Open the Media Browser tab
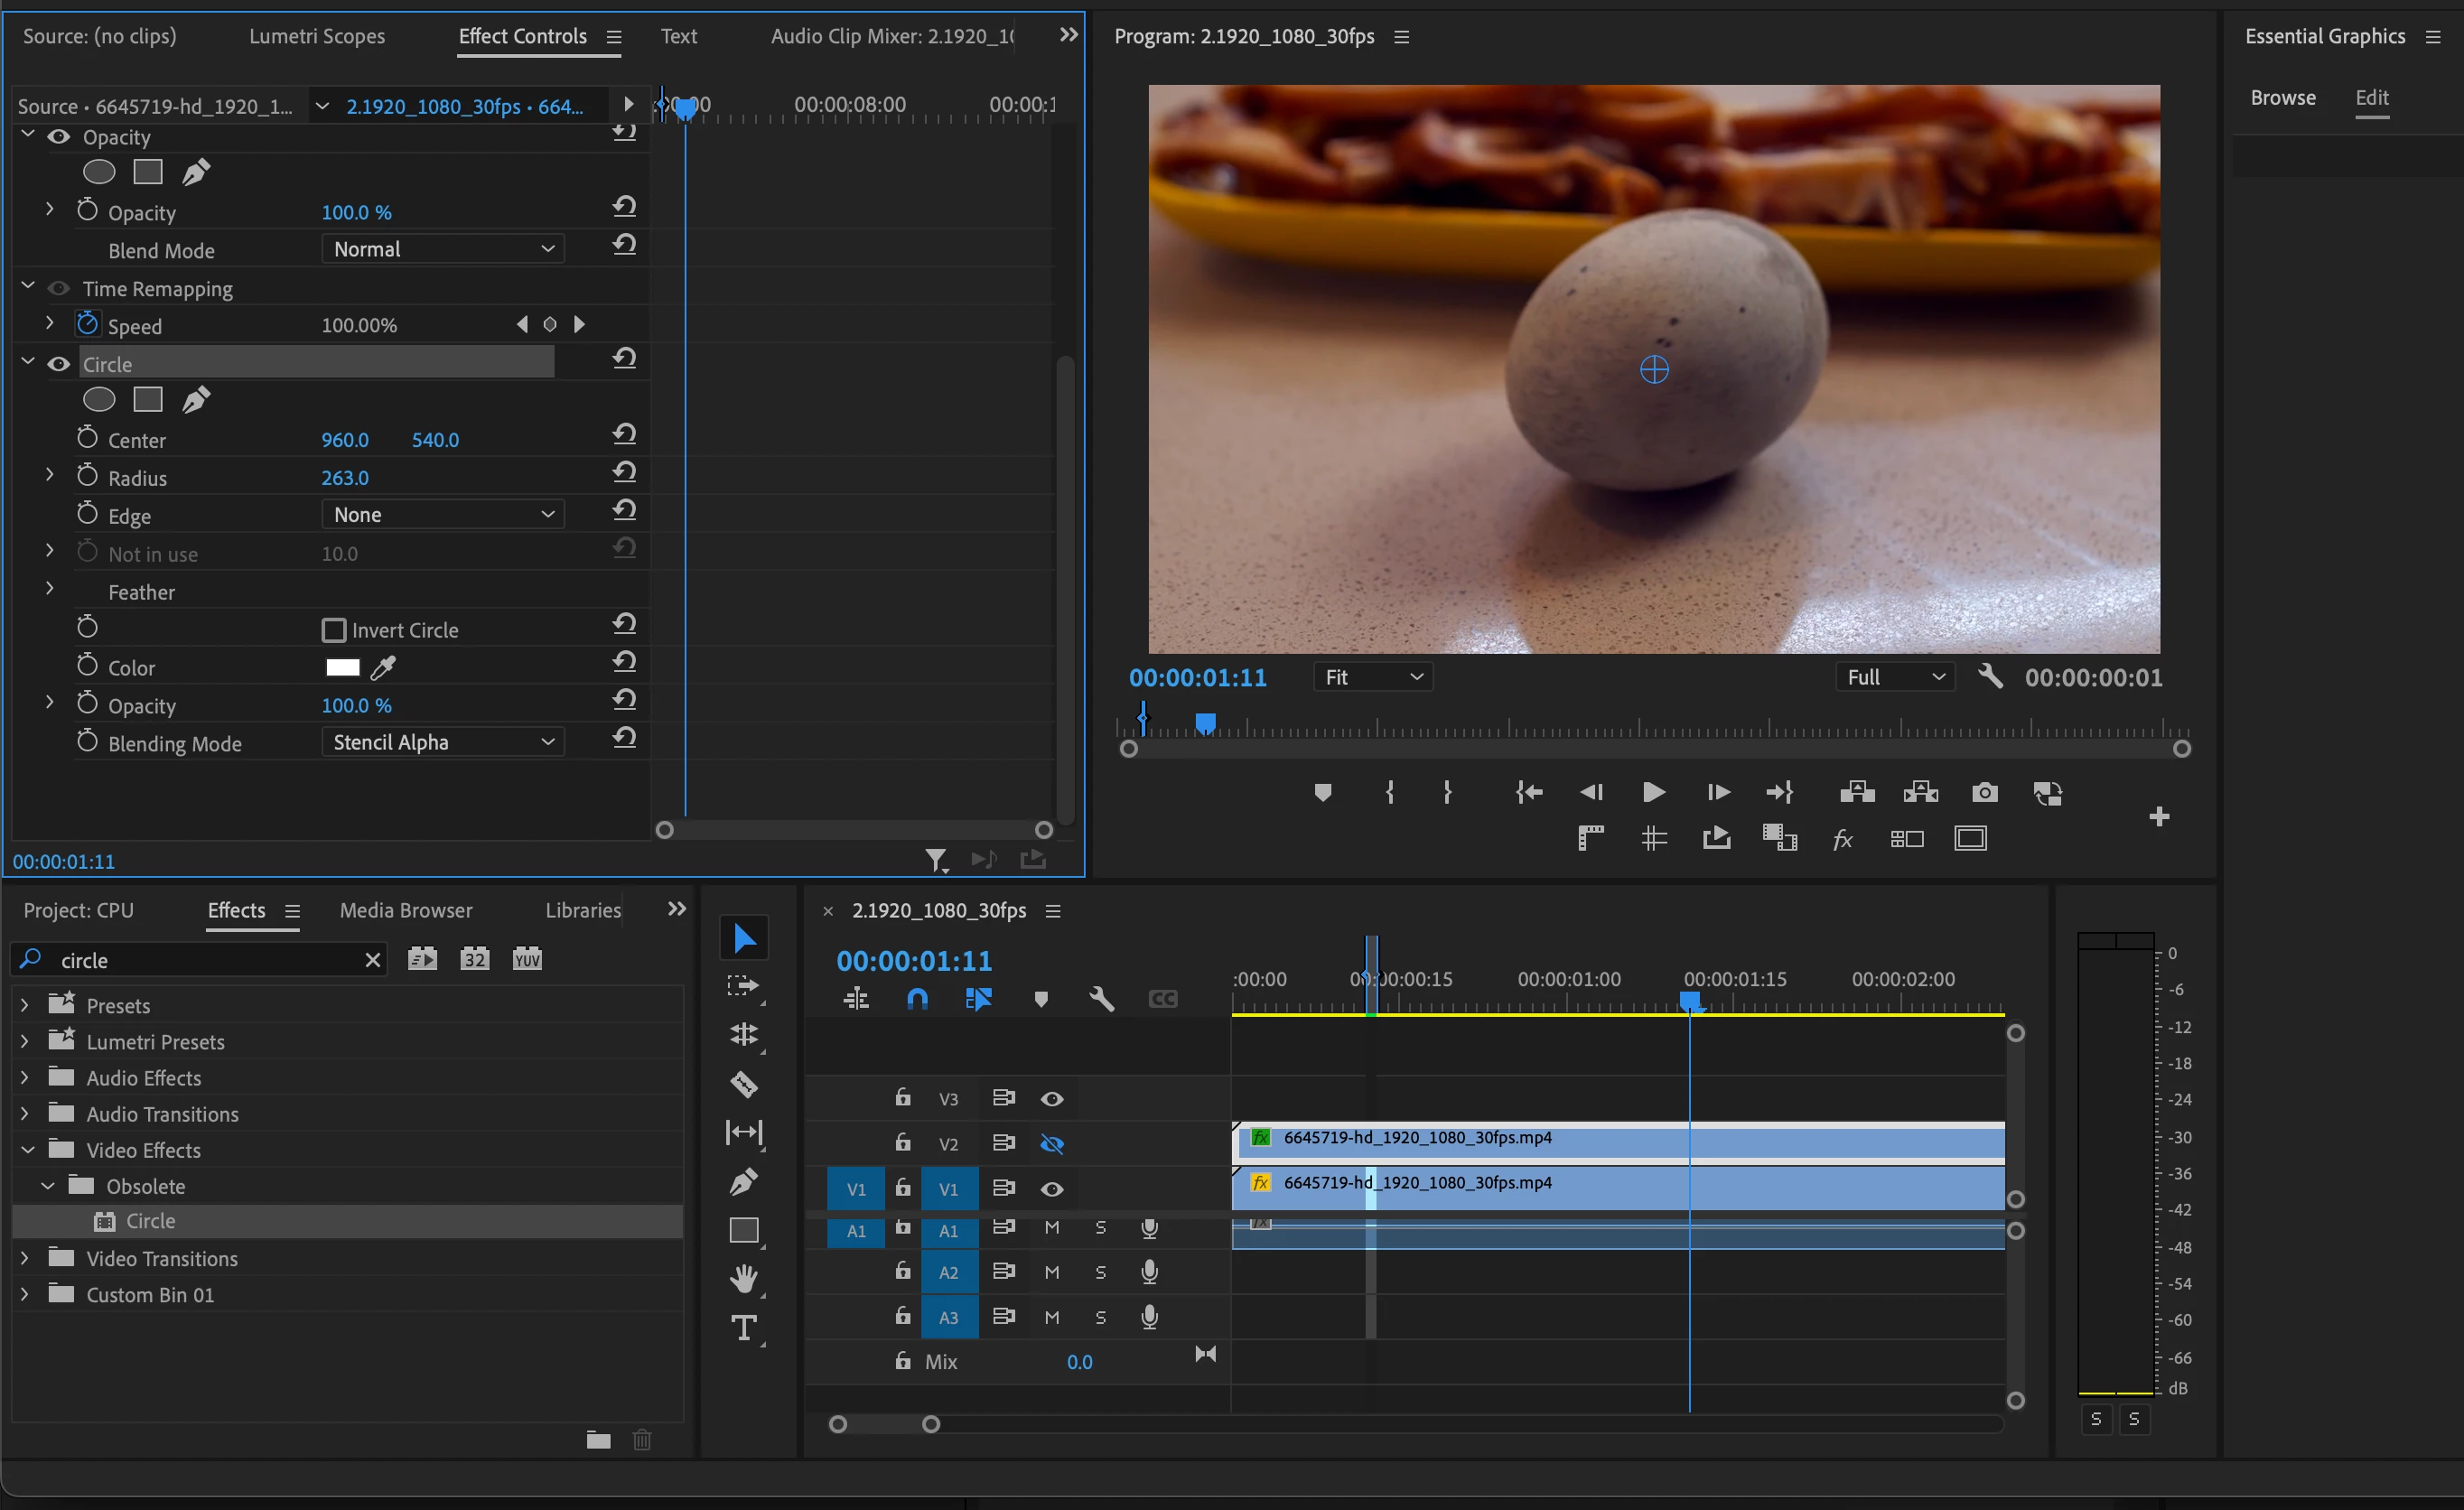This screenshot has width=2464, height=1510. (406, 910)
